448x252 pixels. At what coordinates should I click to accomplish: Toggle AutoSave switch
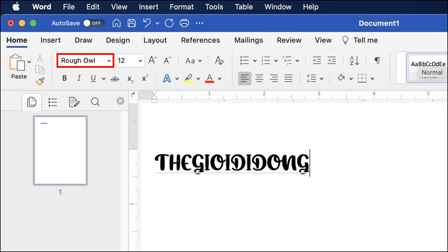pyautogui.click(x=94, y=23)
